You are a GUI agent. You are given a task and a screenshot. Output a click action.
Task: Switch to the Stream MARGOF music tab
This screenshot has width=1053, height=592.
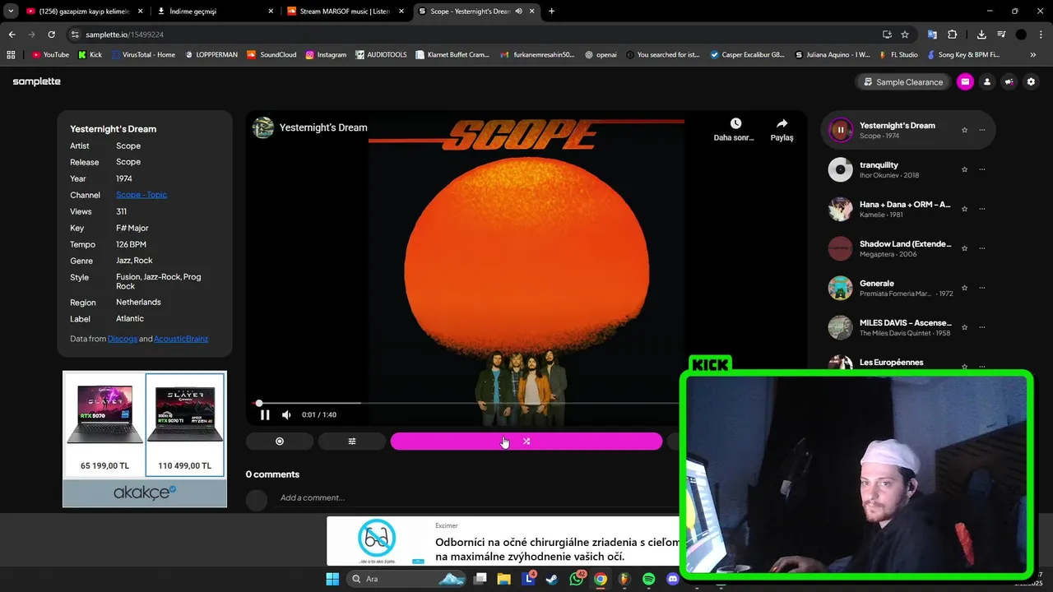(x=346, y=12)
